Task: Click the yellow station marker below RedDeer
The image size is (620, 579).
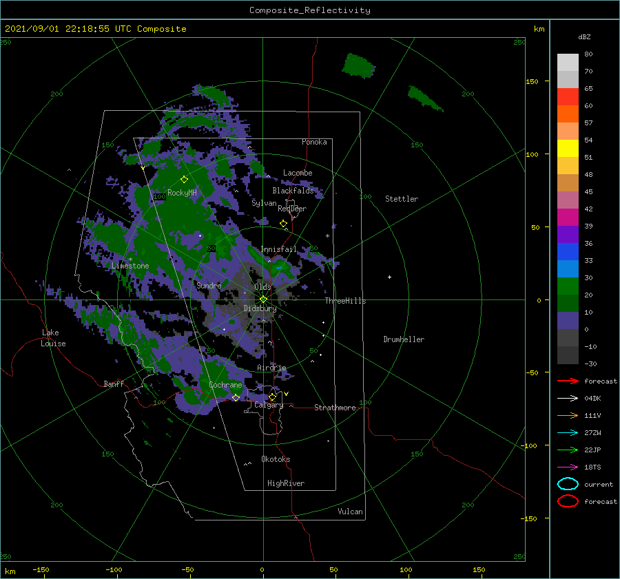Action: [283, 224]
